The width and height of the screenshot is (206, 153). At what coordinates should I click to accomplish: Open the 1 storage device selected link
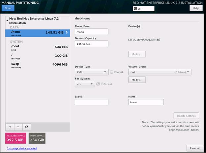[x=22, y=148]
